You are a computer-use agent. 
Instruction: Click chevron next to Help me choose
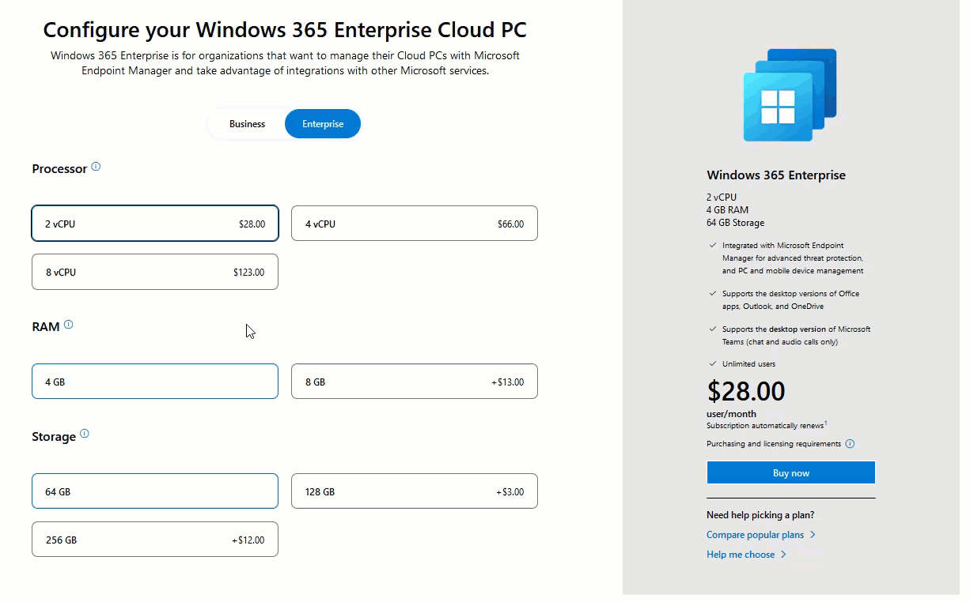point(783,555)
